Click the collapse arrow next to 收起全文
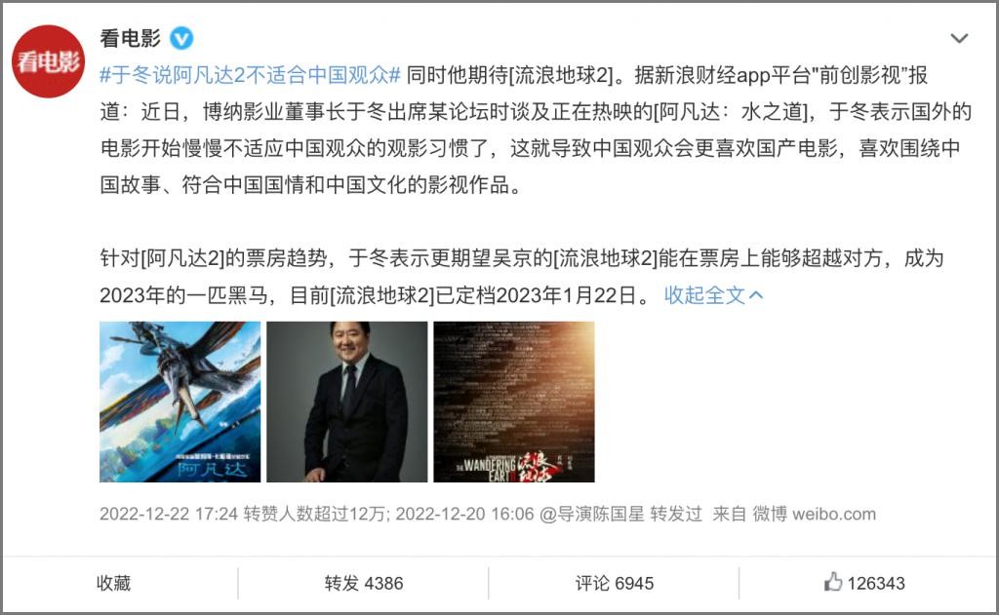Image resolution: width=999 pixels, height=615 pixels. coord(756,294)
